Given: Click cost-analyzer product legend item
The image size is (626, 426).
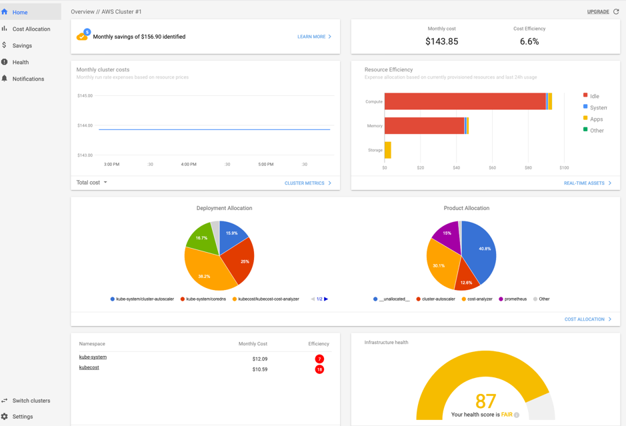Looking at the screenshot, I should [477, 299].
